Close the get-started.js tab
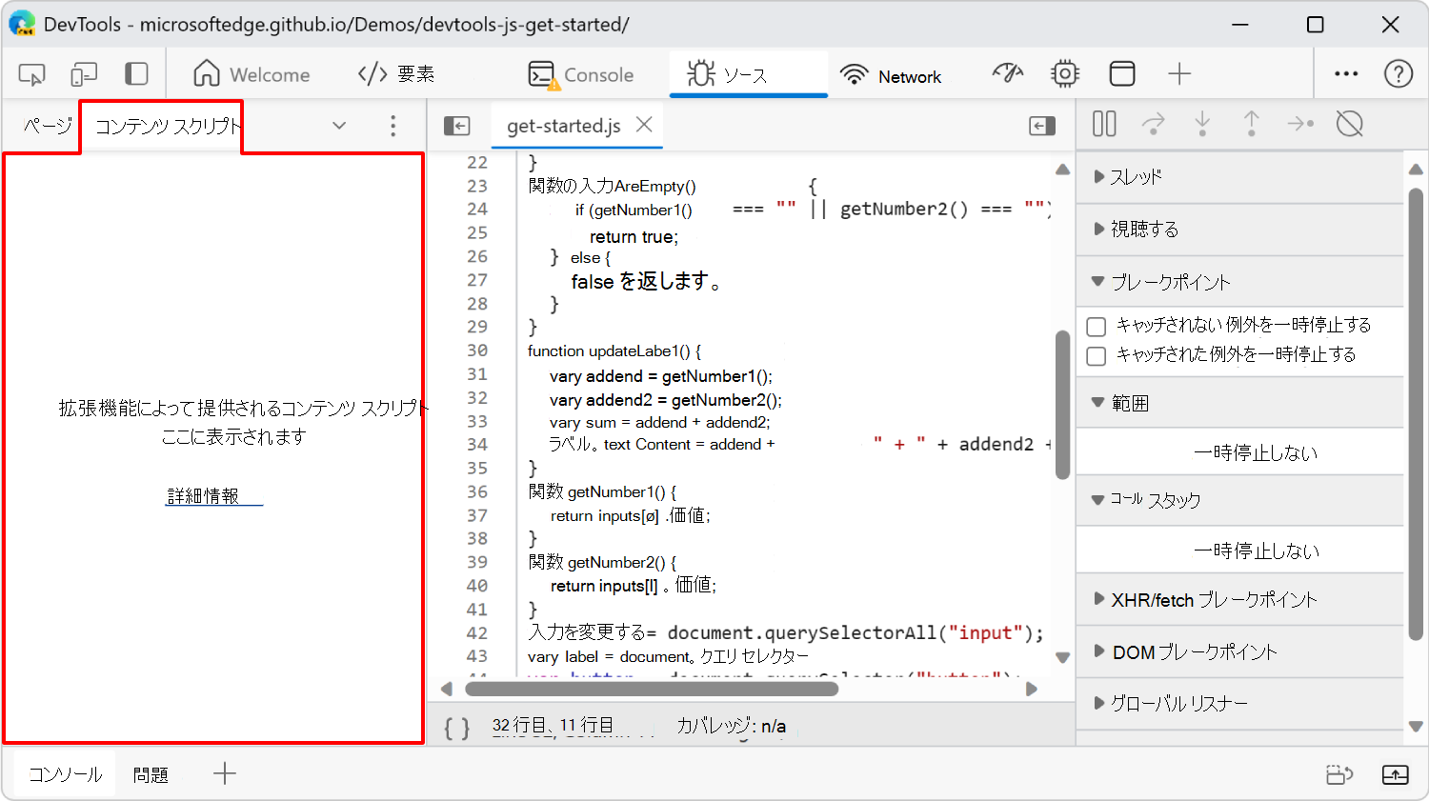Image resolution: width=1429 pixels, height=801 pixels. coord(644,125)
